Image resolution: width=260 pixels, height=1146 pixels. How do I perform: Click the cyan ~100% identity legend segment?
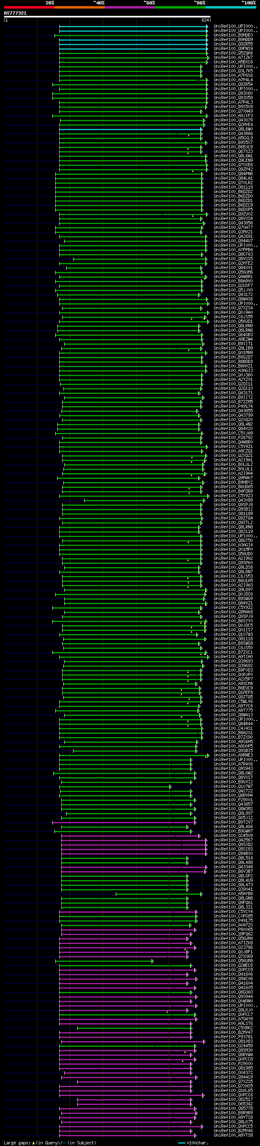231,7
